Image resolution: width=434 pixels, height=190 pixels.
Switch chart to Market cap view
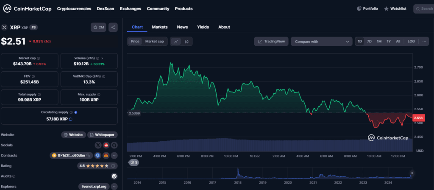[154, 41]
